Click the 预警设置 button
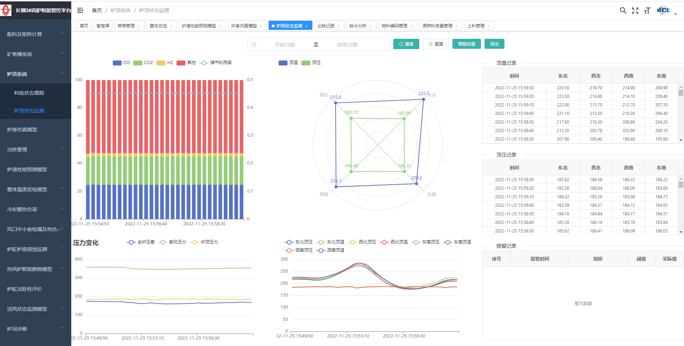The height and width of the screenshot is (346, 684). coord(466,44)
